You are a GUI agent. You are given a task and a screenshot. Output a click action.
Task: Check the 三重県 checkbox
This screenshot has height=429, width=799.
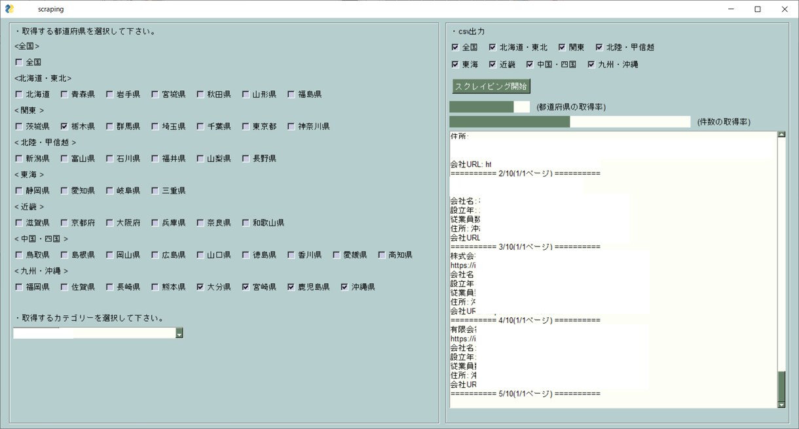pyautogui.click(x=155, y=190)
